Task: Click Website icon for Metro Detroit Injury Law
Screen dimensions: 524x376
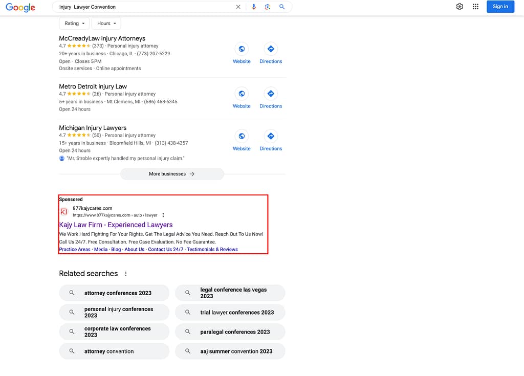Action: 242,94
